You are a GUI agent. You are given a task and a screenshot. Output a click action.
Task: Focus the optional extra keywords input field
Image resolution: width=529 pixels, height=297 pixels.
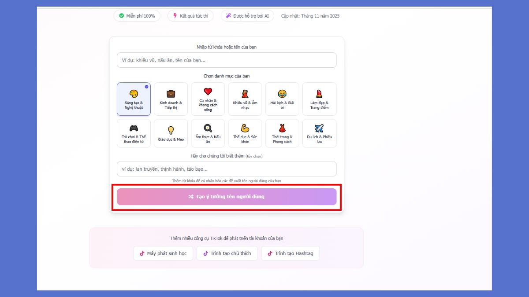point(227,169)
